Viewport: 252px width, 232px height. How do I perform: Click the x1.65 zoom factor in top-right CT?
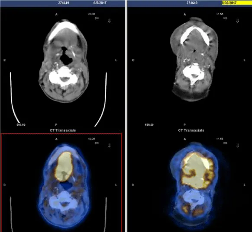pyautogui.click(x=220, y=14)
